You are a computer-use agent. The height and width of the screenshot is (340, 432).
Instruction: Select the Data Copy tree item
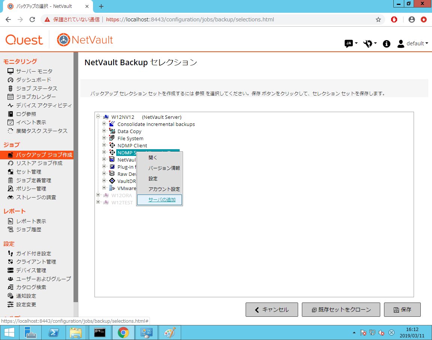click(x=129, y=131)
